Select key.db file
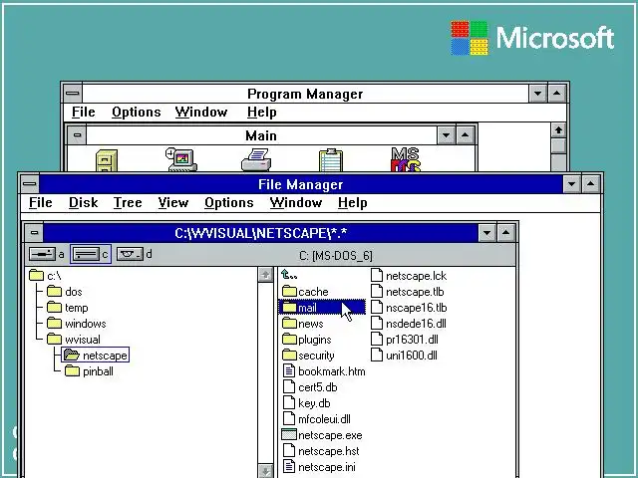 click(306, 403)
